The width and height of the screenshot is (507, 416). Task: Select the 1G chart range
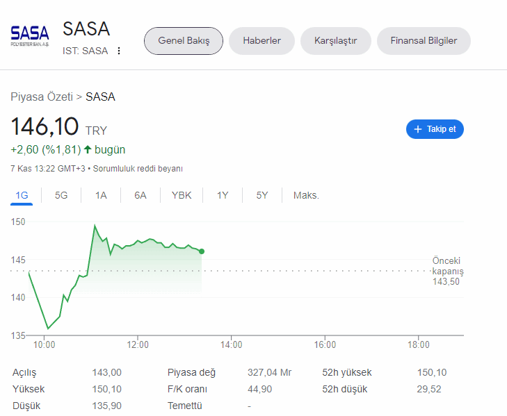click(x=22, y=195)
